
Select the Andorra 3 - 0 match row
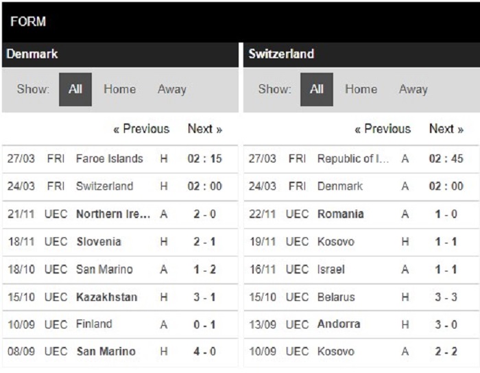tap(361, 324)
